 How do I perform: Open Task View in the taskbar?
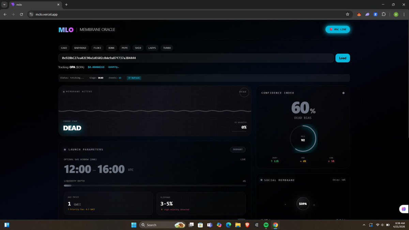tap(192, 225)
